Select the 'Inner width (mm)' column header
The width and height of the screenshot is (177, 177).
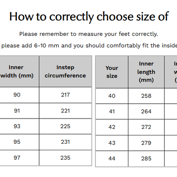coord(19,71)
